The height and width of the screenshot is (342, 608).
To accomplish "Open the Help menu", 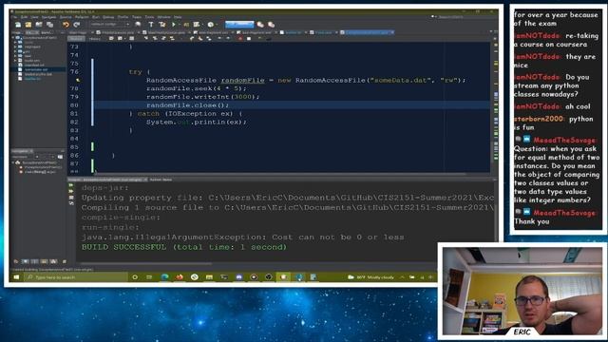I will point(178,17).
